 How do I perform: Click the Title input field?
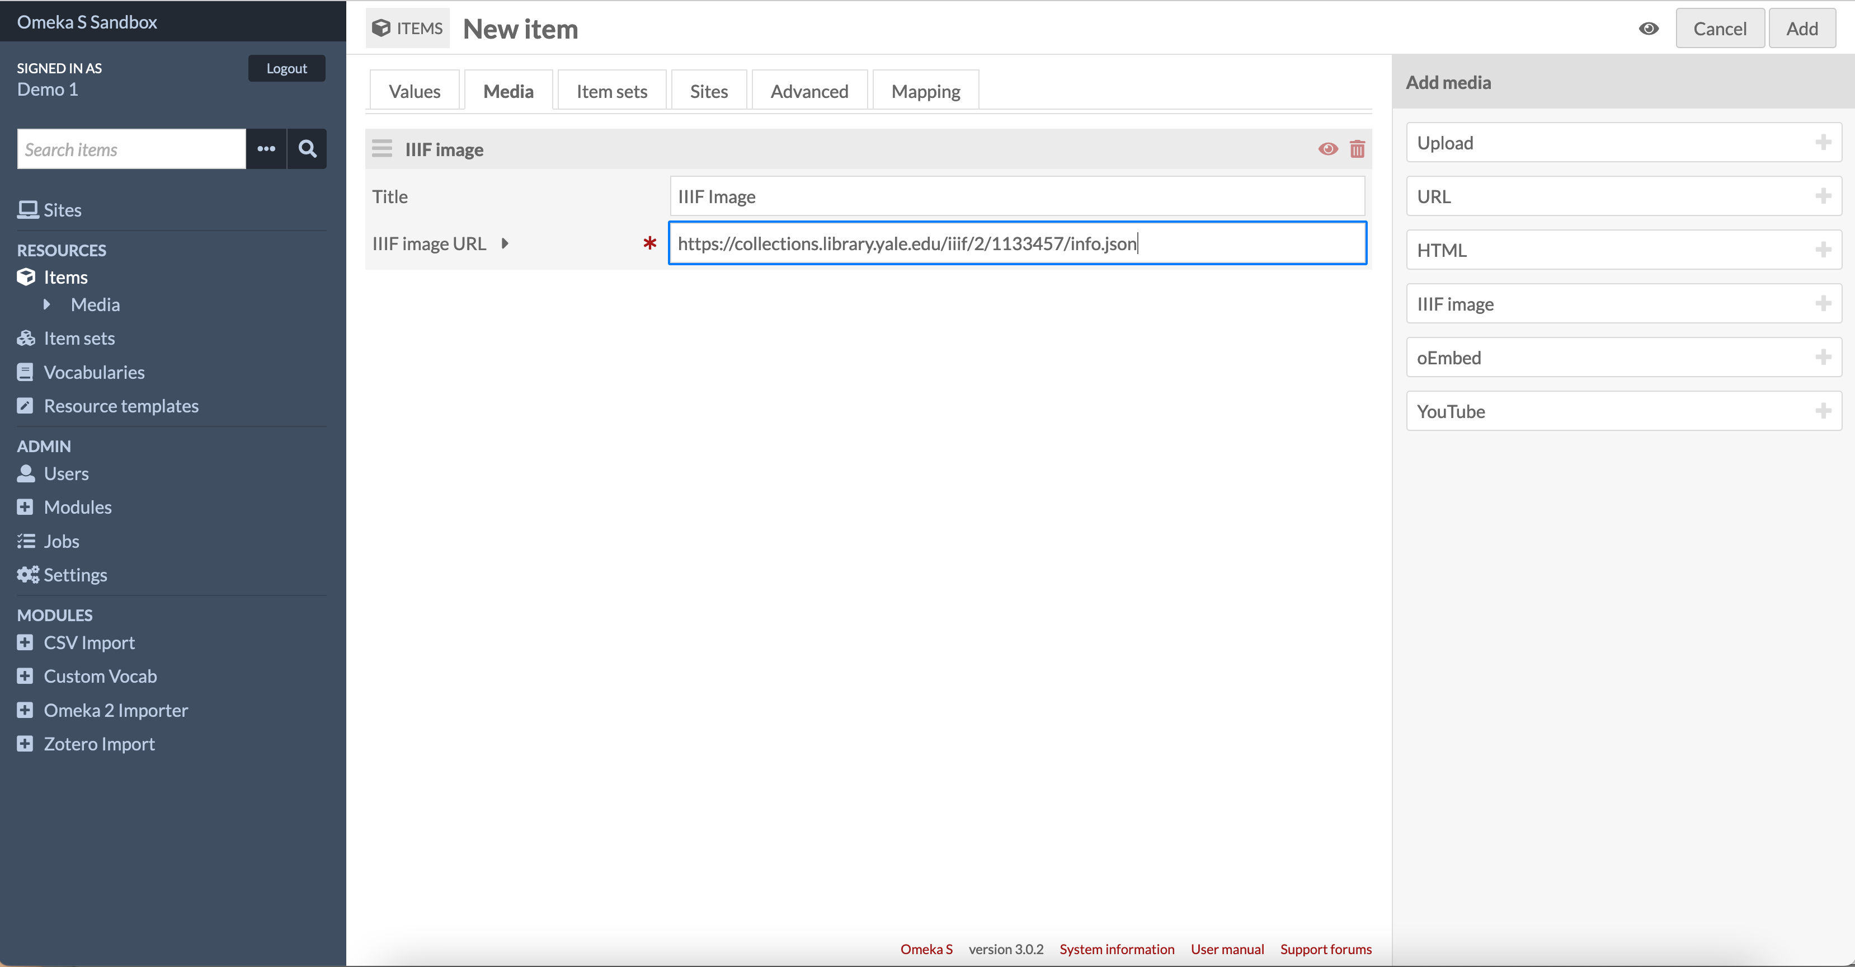(x=1017, y=196)
